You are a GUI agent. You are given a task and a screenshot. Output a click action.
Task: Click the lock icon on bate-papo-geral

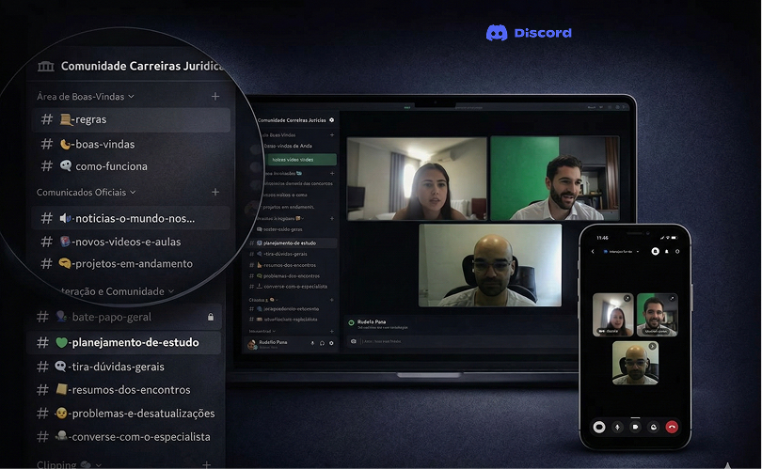(211, 318)
